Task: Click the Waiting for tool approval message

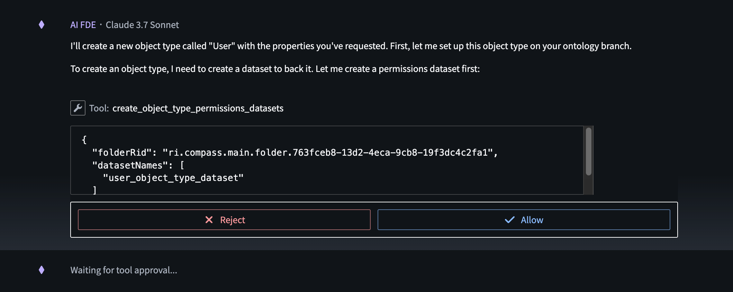Action: [x=124, y=270]
